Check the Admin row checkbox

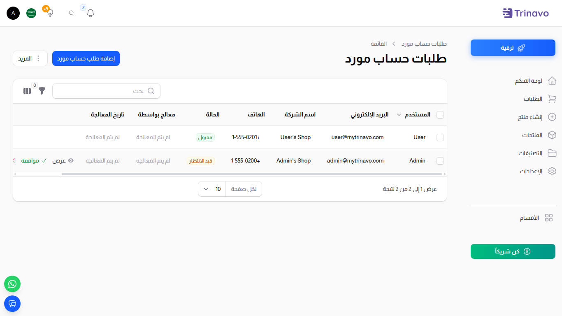(x=440, y=161)
